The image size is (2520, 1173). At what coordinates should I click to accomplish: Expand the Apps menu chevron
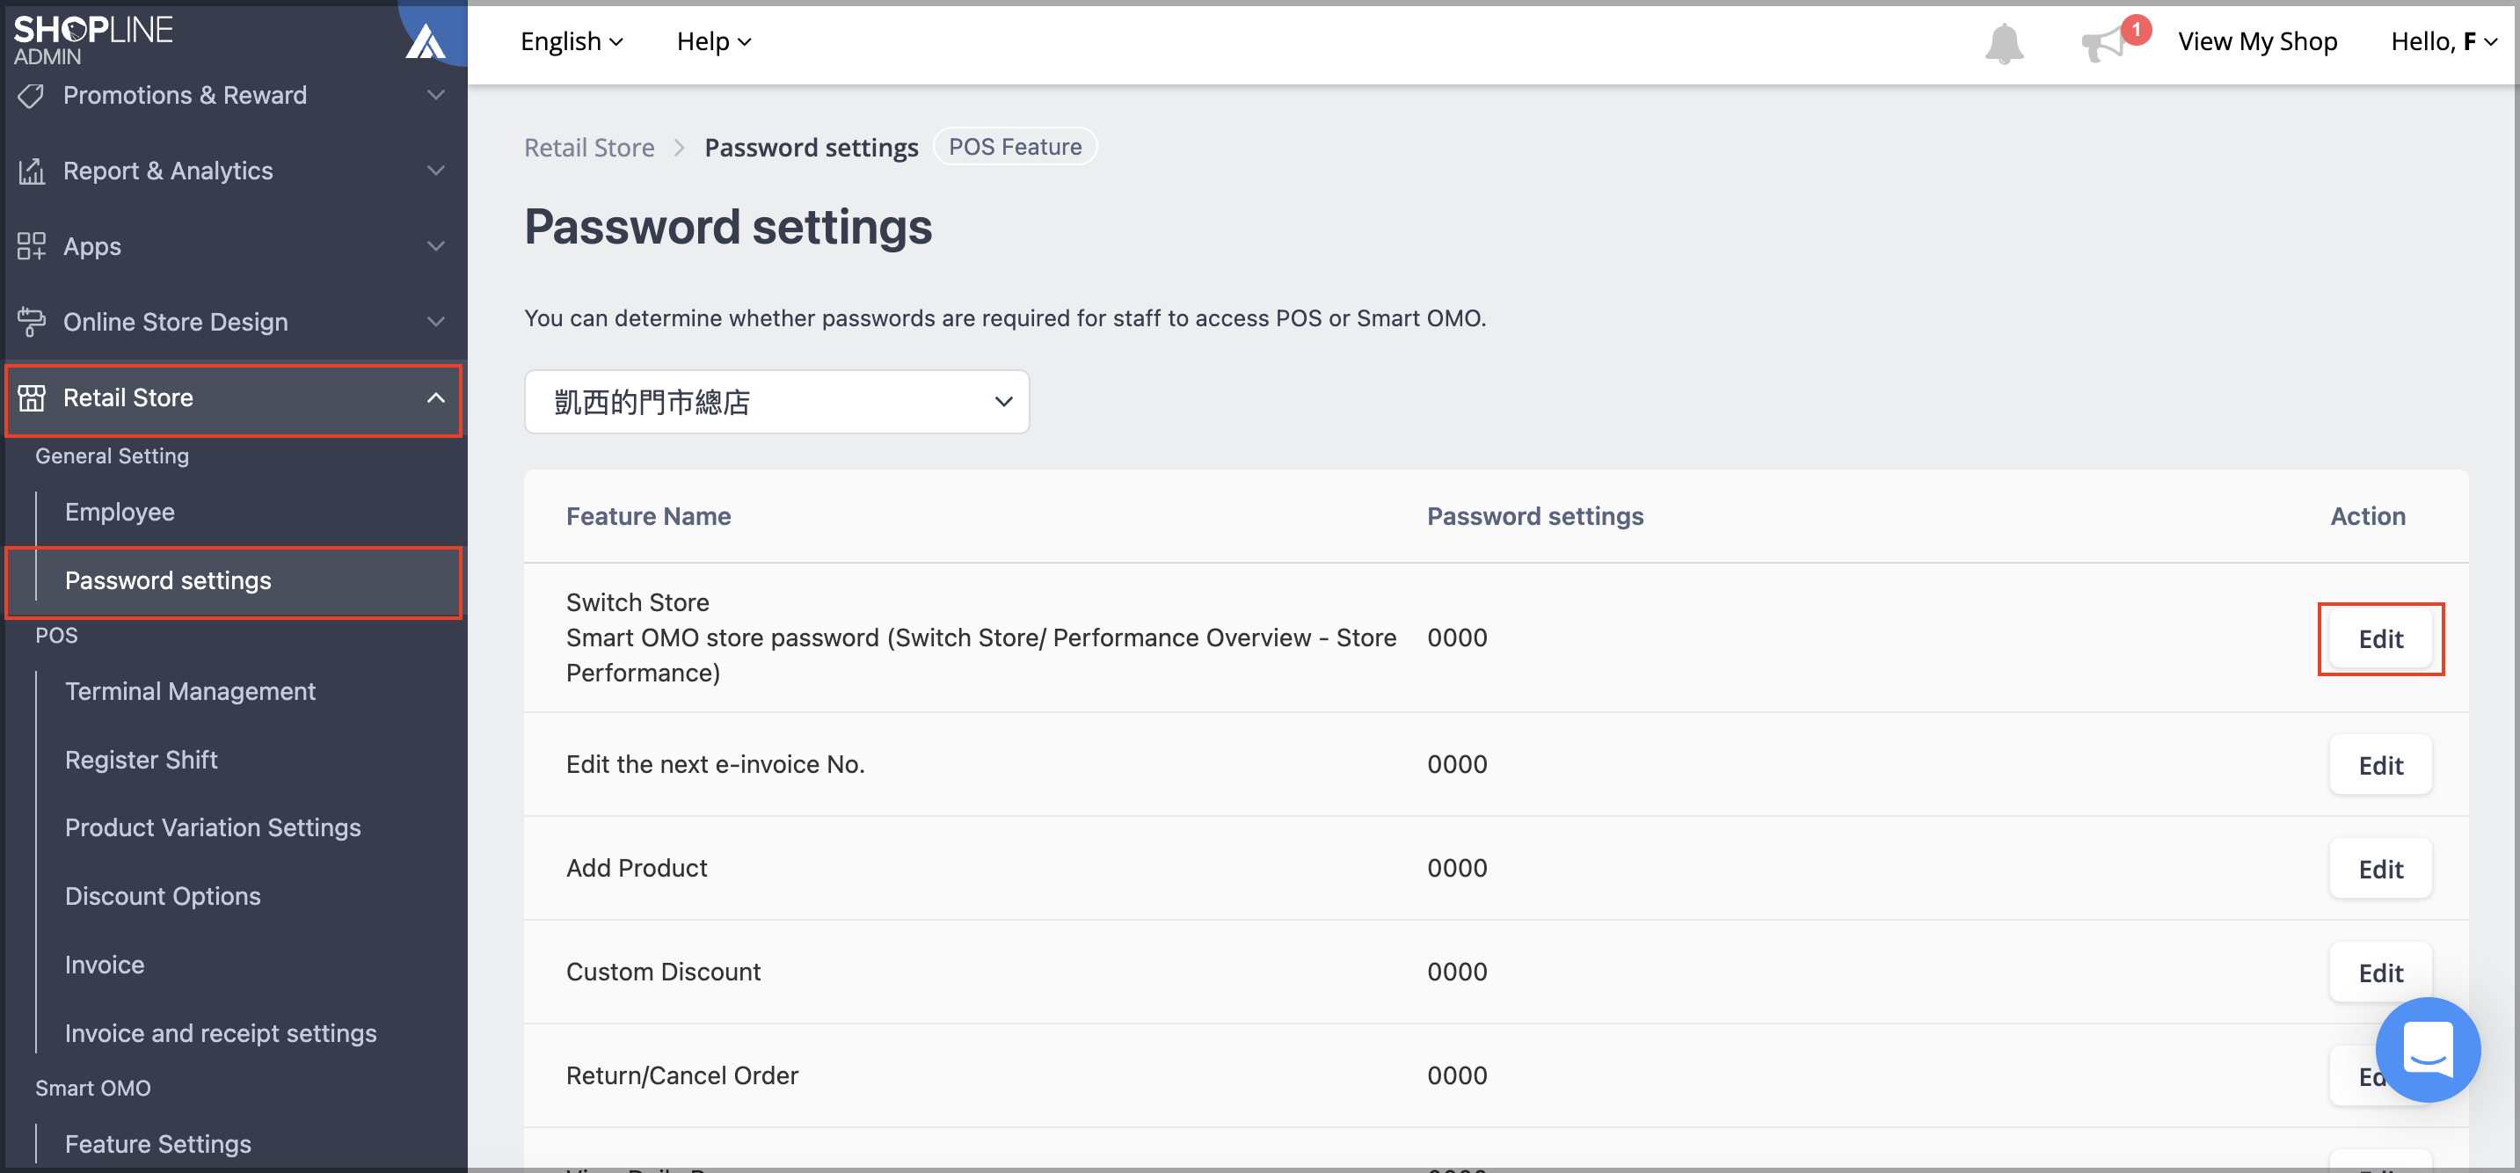pyautogui.click(x=436, y=245)
